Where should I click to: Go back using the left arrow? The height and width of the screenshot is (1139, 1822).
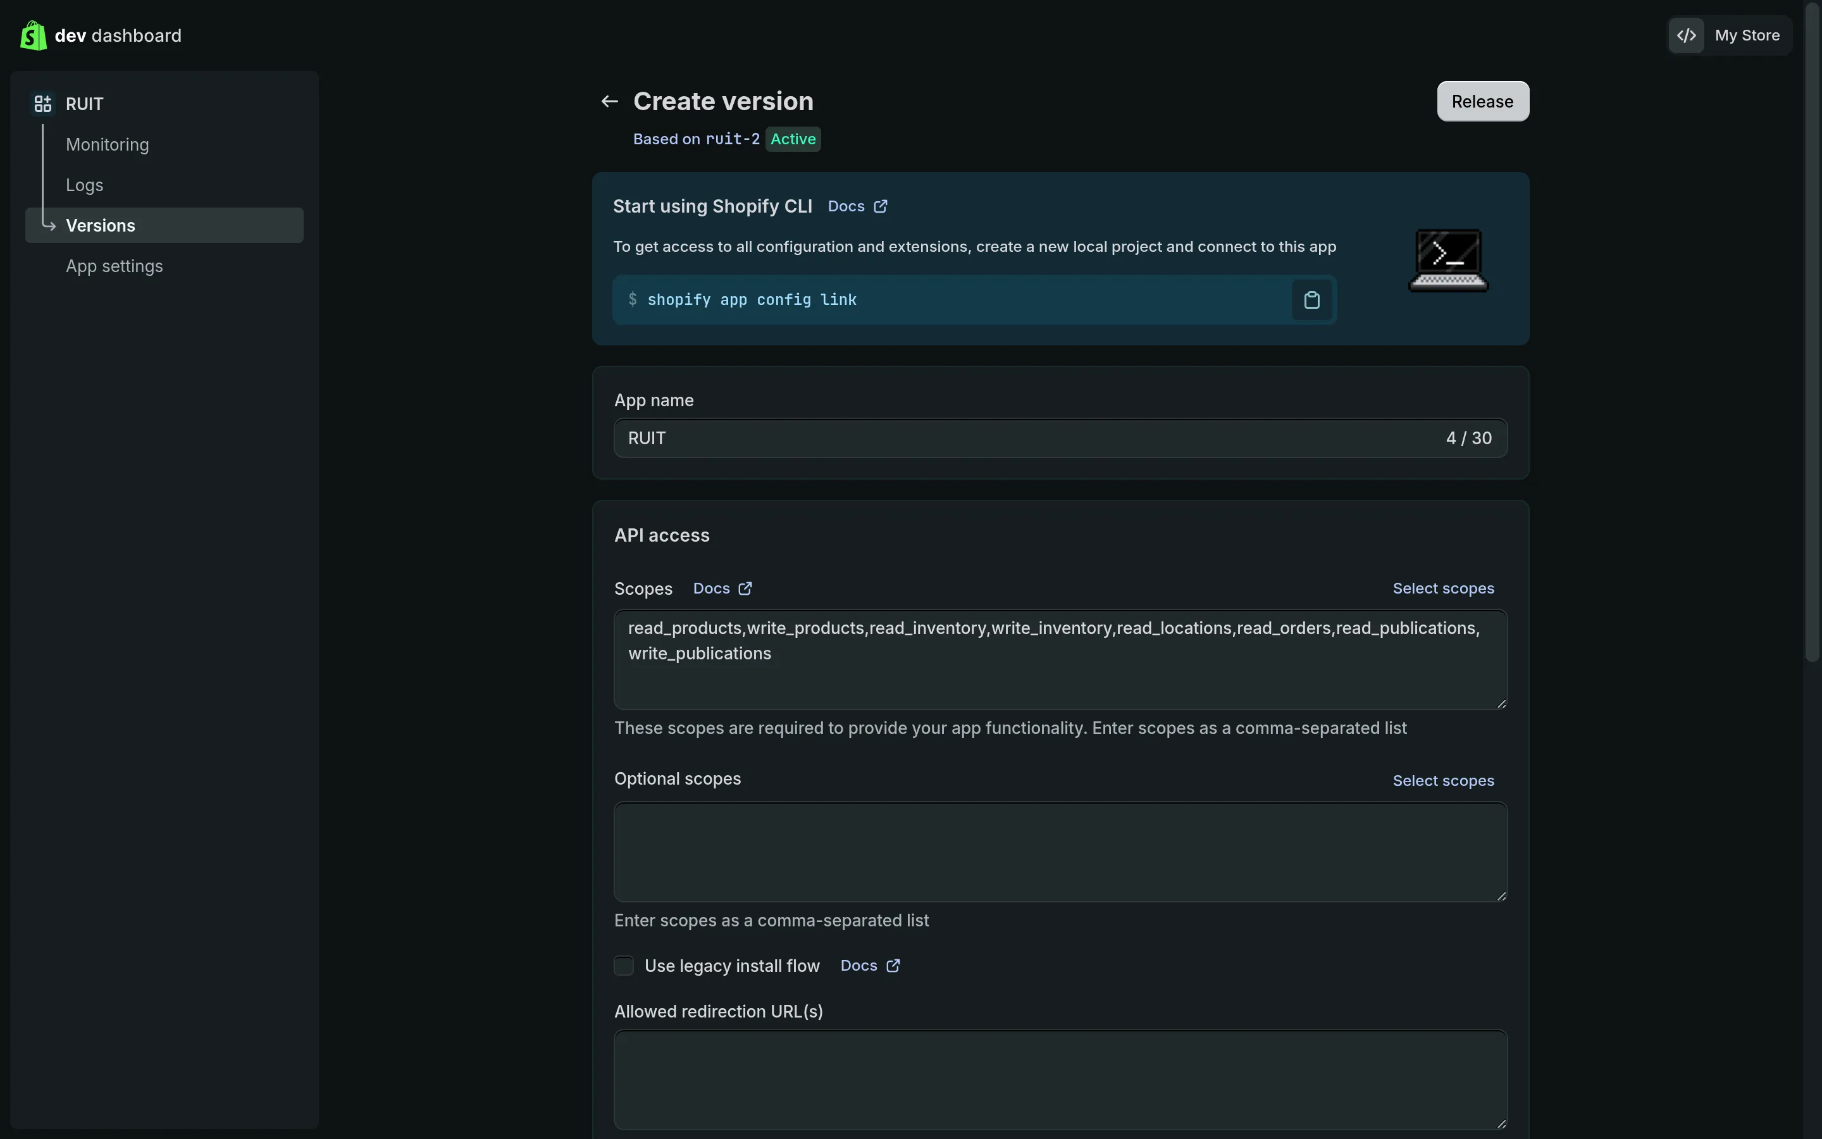coord(609,101)
